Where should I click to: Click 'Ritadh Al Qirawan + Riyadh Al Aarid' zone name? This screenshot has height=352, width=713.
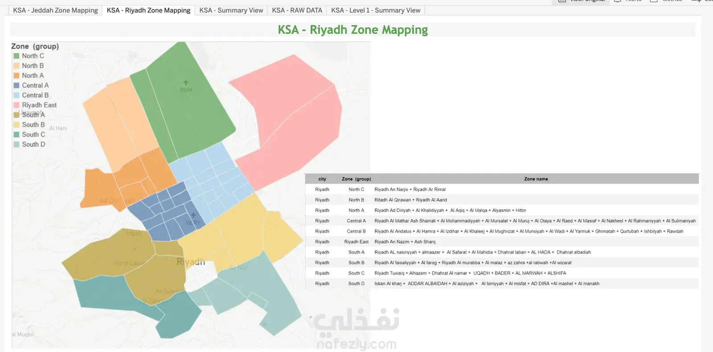click(x=411, y=200)
